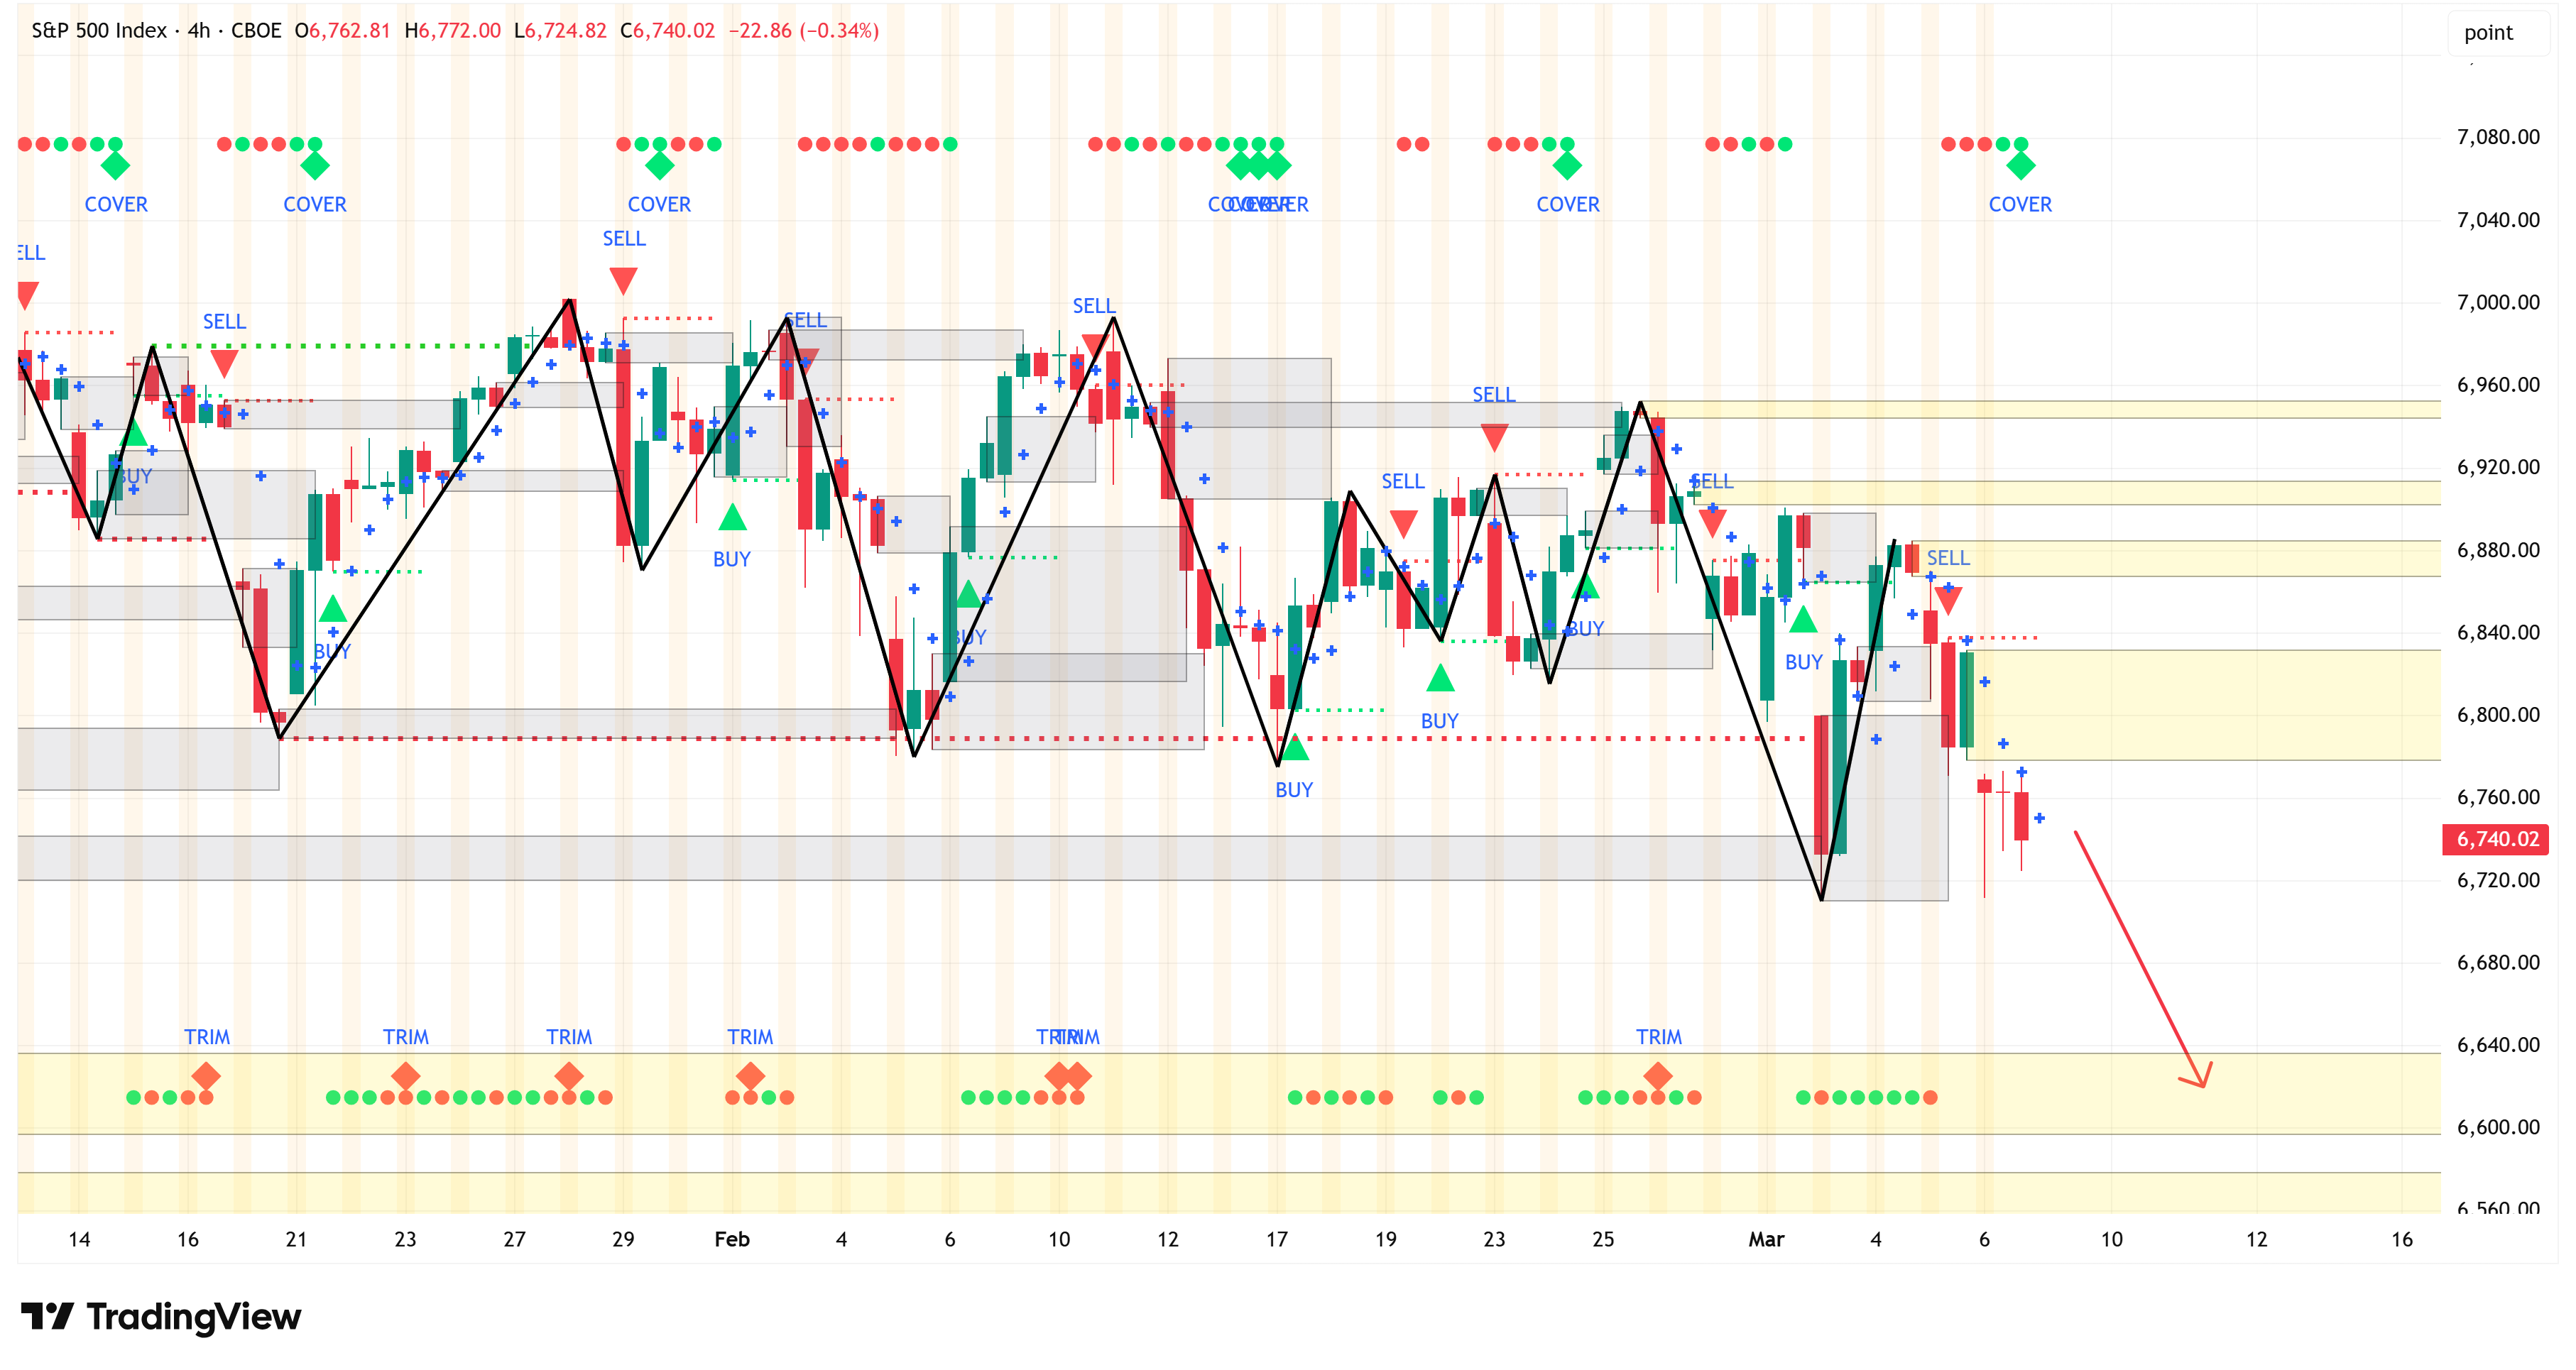Click the 27 date label on the time axis
The image size is (2576, 1370).
pyautogui.click(x=514, y=1239)
